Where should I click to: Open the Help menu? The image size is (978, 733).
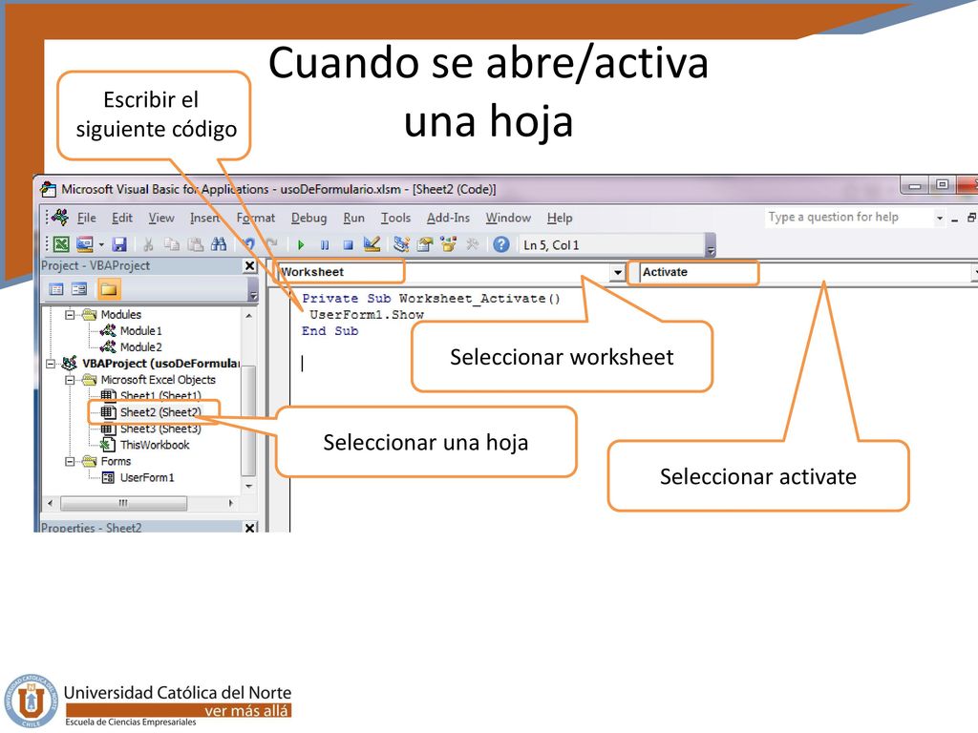point(560,218)
